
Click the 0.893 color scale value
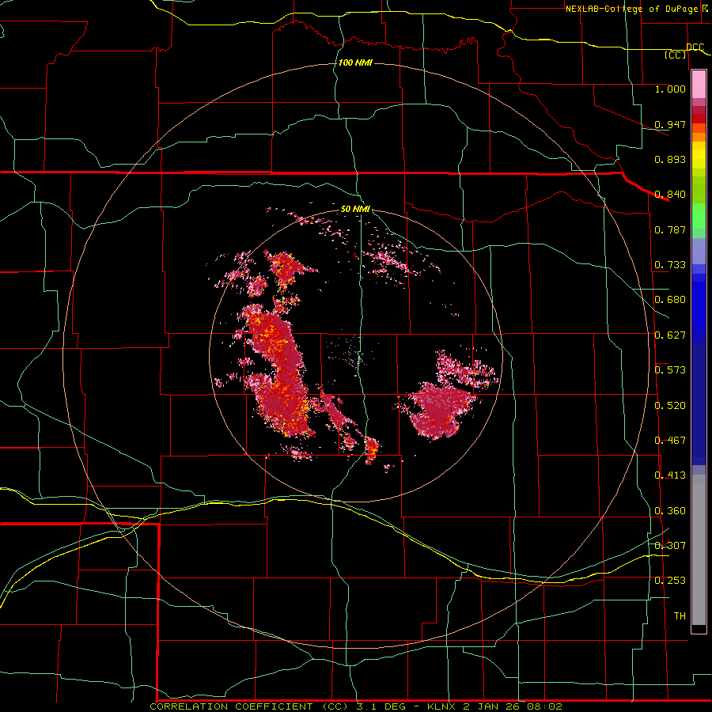(x=670, y=159)
